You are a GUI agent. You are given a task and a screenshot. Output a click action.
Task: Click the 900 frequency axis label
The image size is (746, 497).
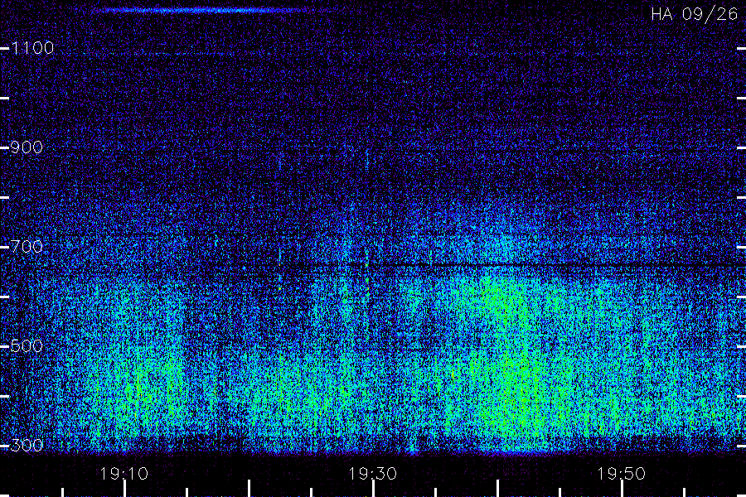[x=27, y=147]
